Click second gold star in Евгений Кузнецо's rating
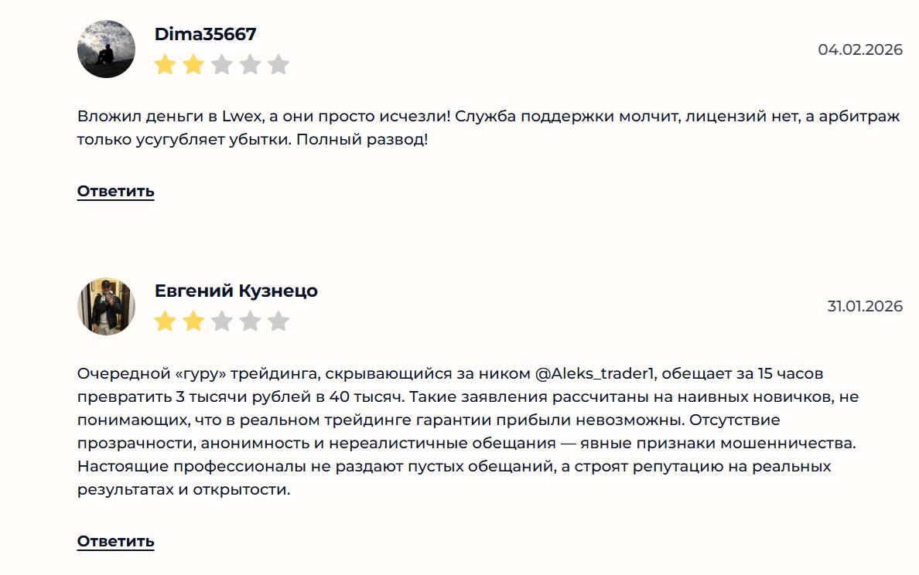The image size is (919, 575). 193,321
